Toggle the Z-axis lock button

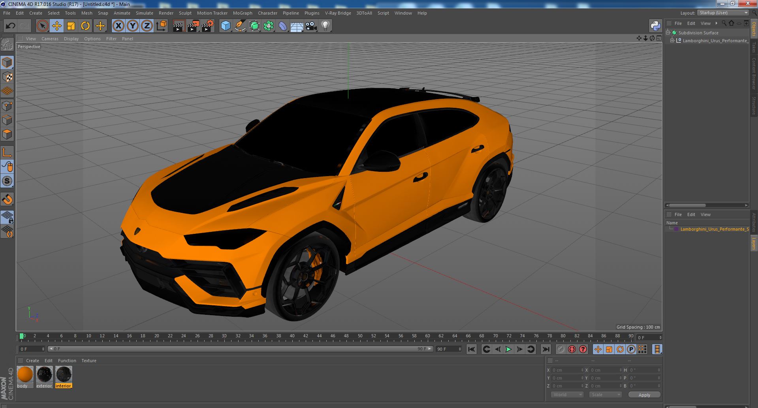coord(147,26)
